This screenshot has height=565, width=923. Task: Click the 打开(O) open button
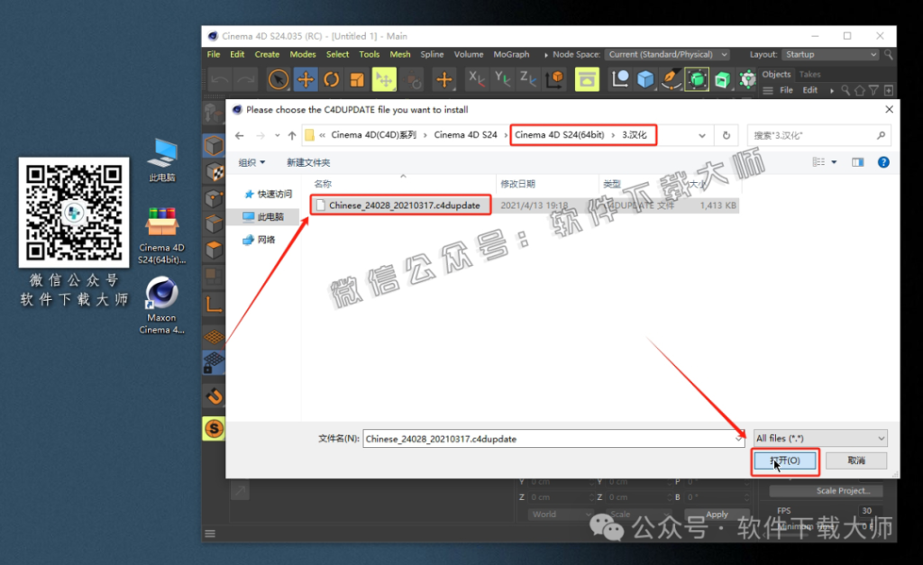[783, 460]
